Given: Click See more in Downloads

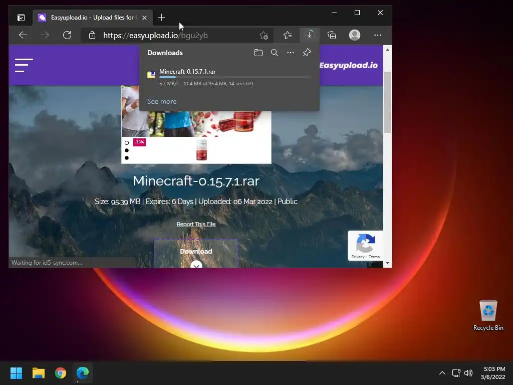Looking at the screenshot, I should [x=162, y=101].
